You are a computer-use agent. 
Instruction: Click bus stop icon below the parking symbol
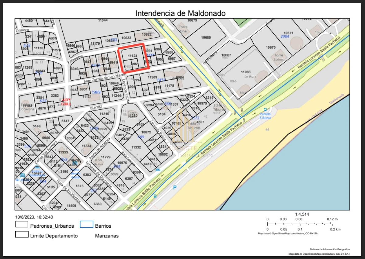155,196
